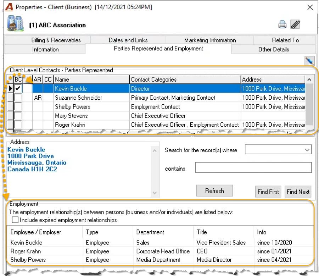Click the printer icon

point(282,24)
